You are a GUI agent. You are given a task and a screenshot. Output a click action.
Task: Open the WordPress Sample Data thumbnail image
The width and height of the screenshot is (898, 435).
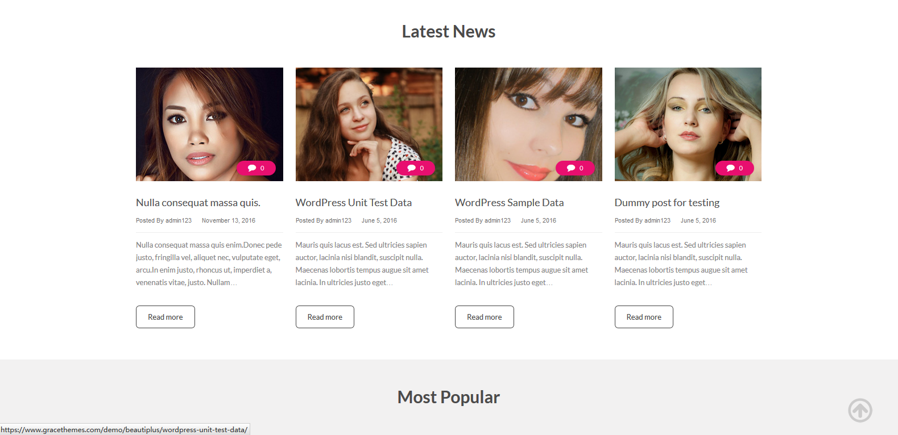pyautogui.click(x=528, y=124)
